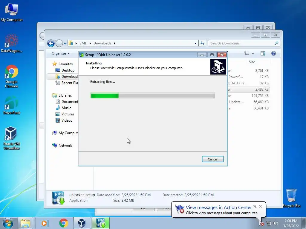The width and height of the screenshot is (306, 229).
Task: Open DataWagon desktop shortcut
Action: [12, 43]
